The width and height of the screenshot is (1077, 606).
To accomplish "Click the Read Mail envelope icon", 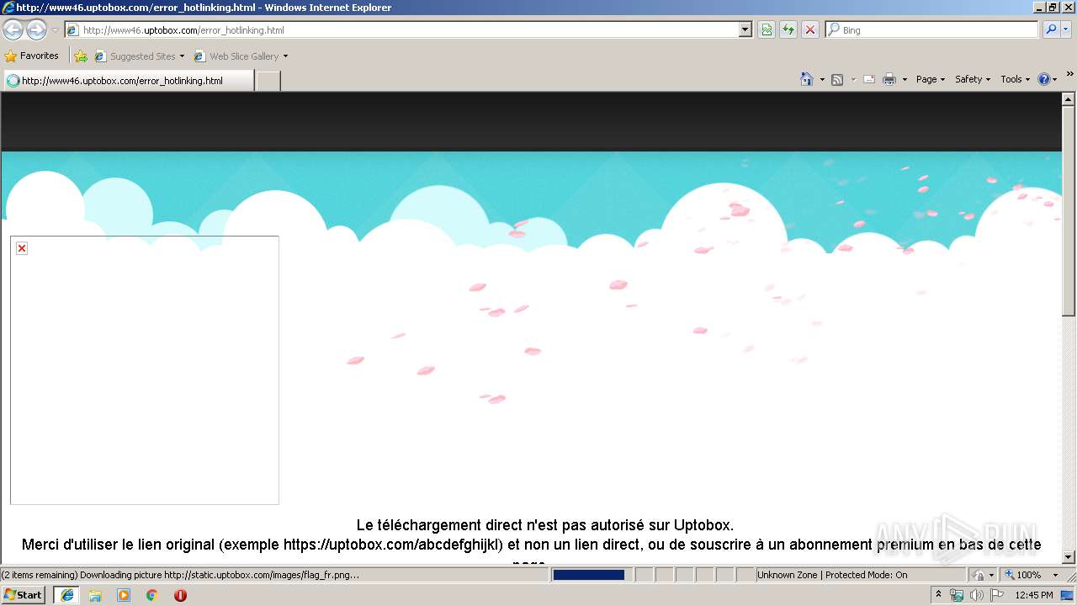I will click(869, 79).
